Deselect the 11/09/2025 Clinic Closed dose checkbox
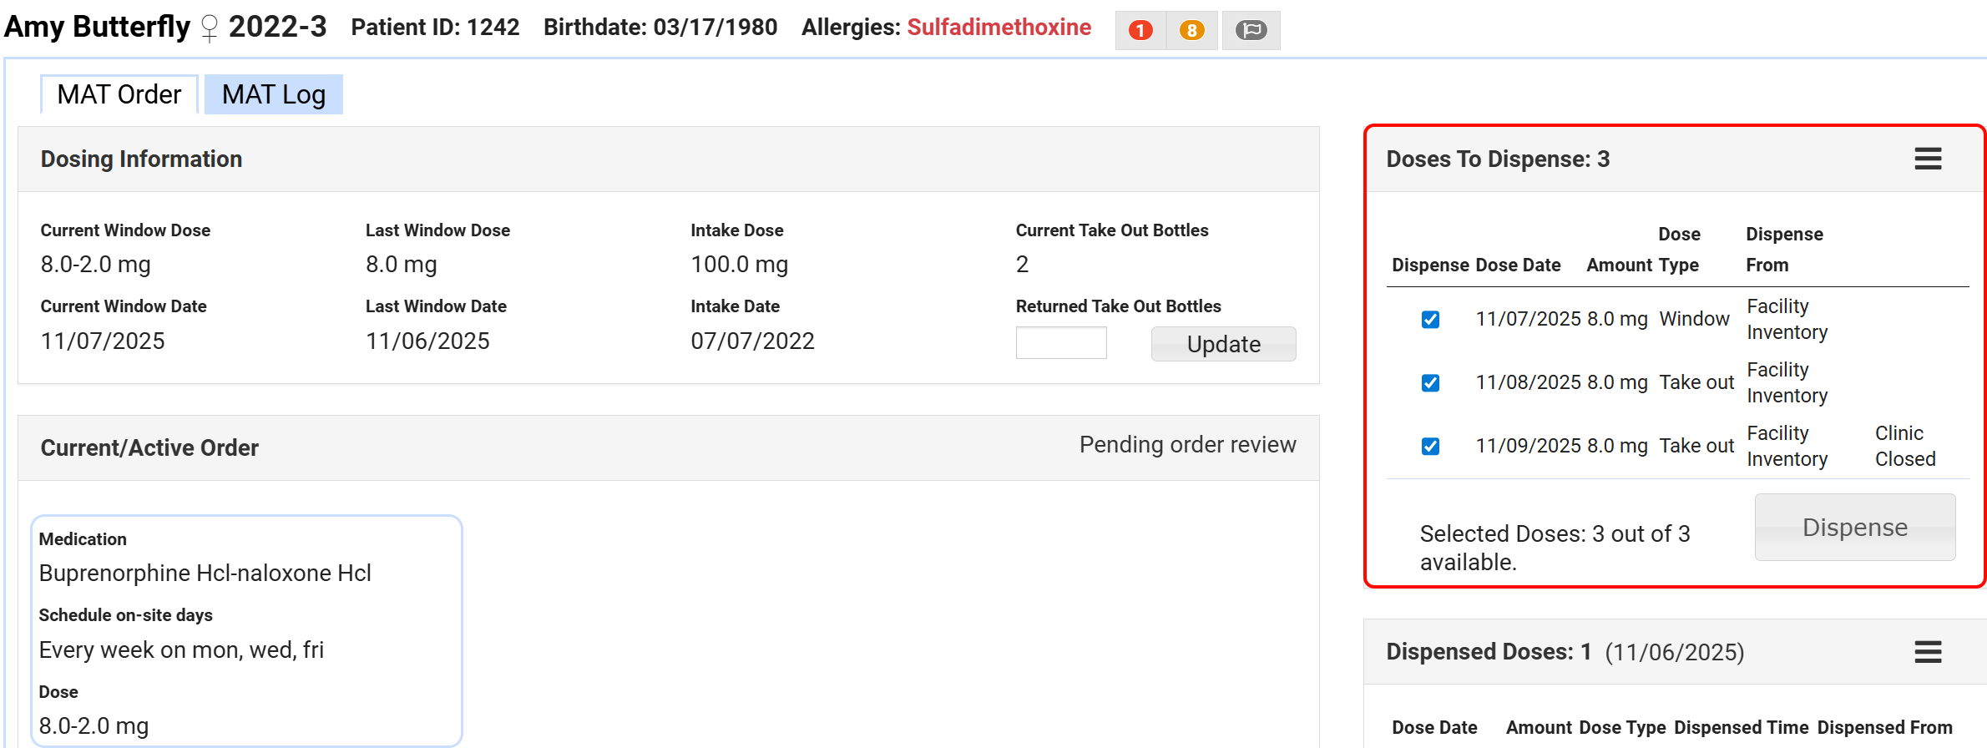The height and width of the screenshot is (748, 1987). pos(1430,447)
